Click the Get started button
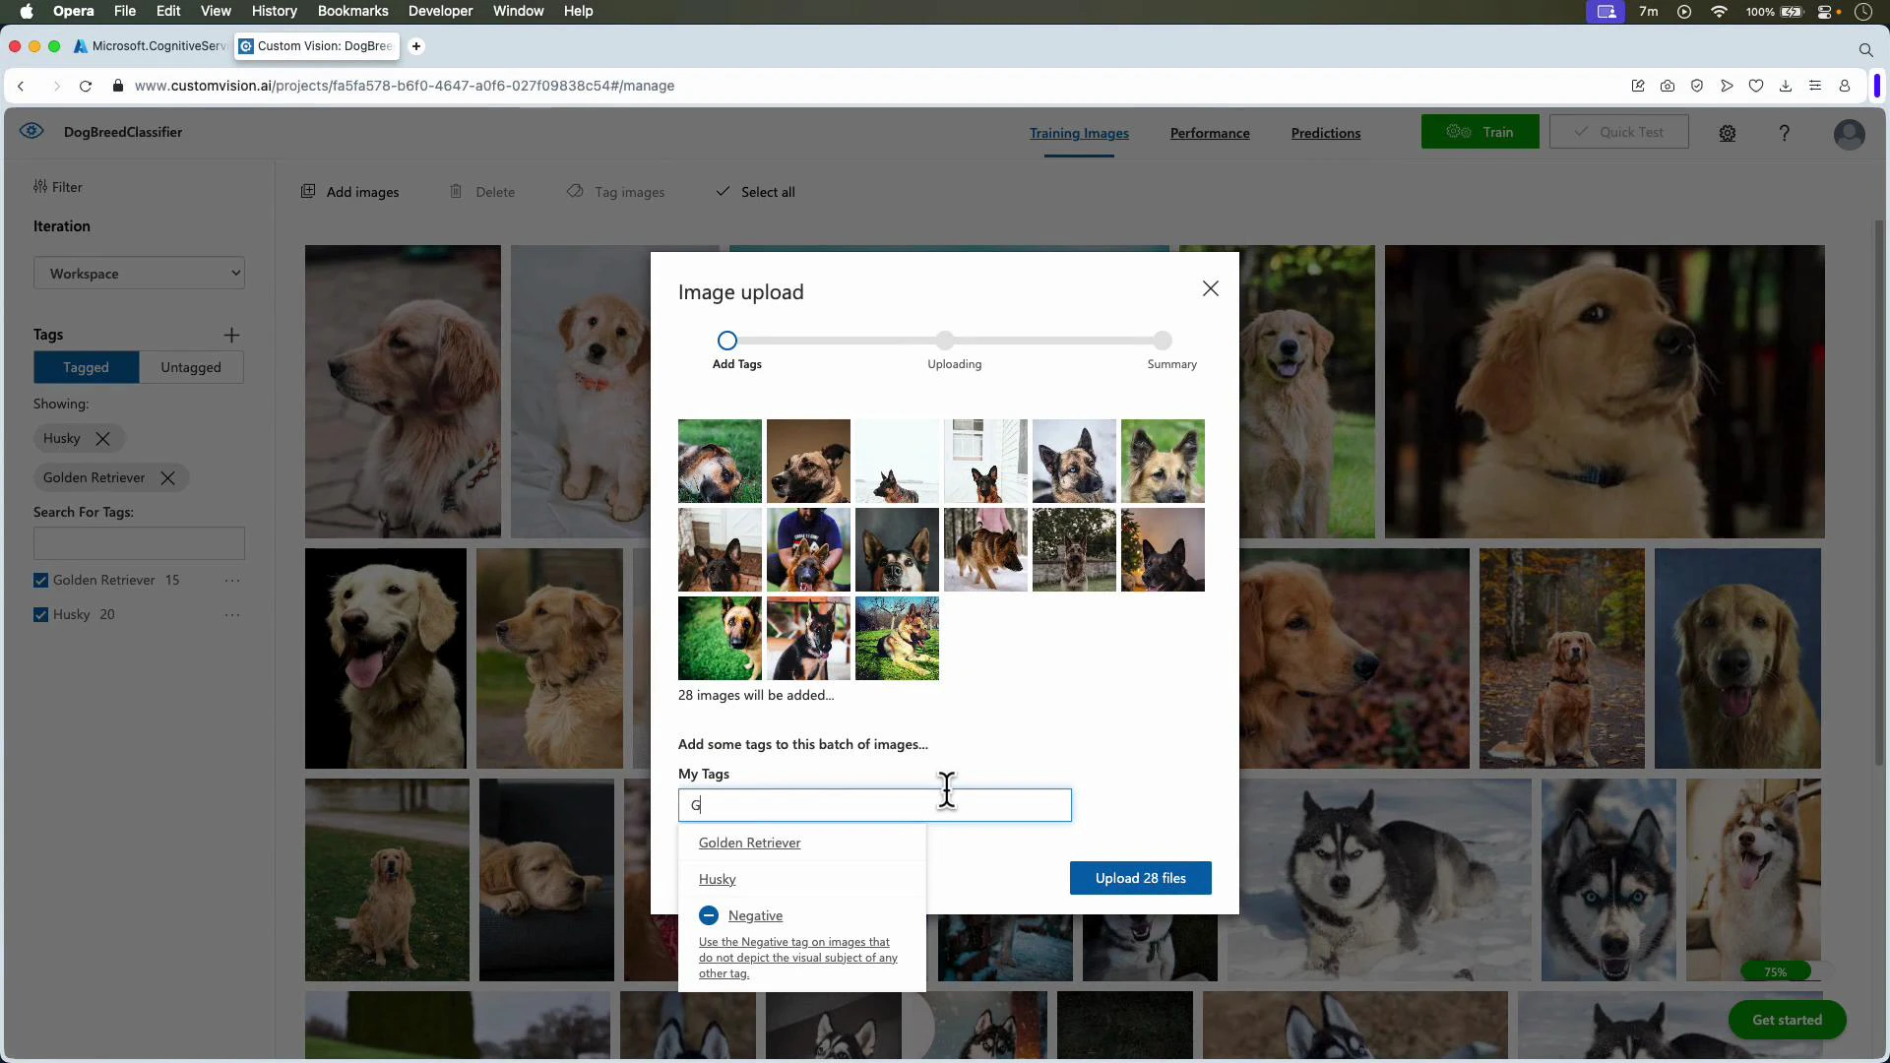Viewport: 1890px width, 1063px height. pos(1787,1020)
